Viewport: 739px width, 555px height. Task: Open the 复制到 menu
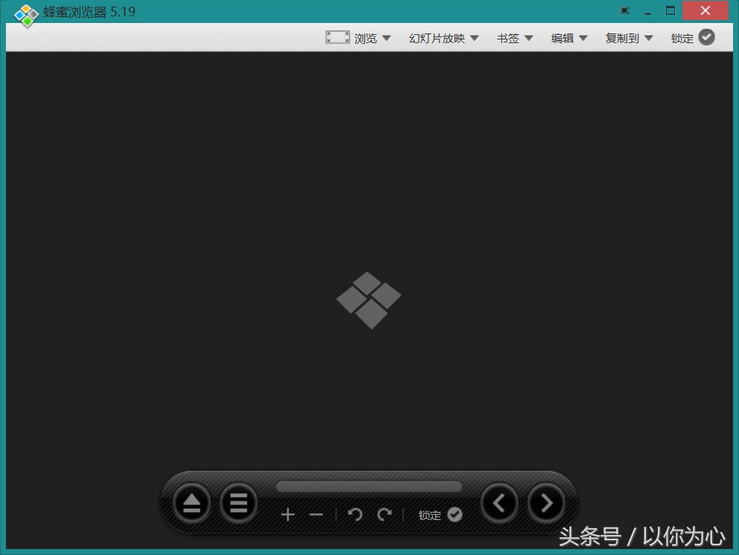[x=628, y=38]
